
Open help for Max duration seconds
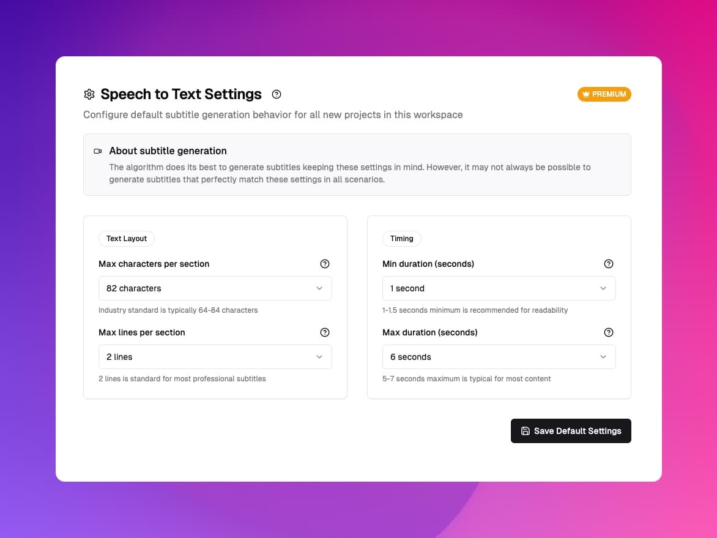point(609,332)
